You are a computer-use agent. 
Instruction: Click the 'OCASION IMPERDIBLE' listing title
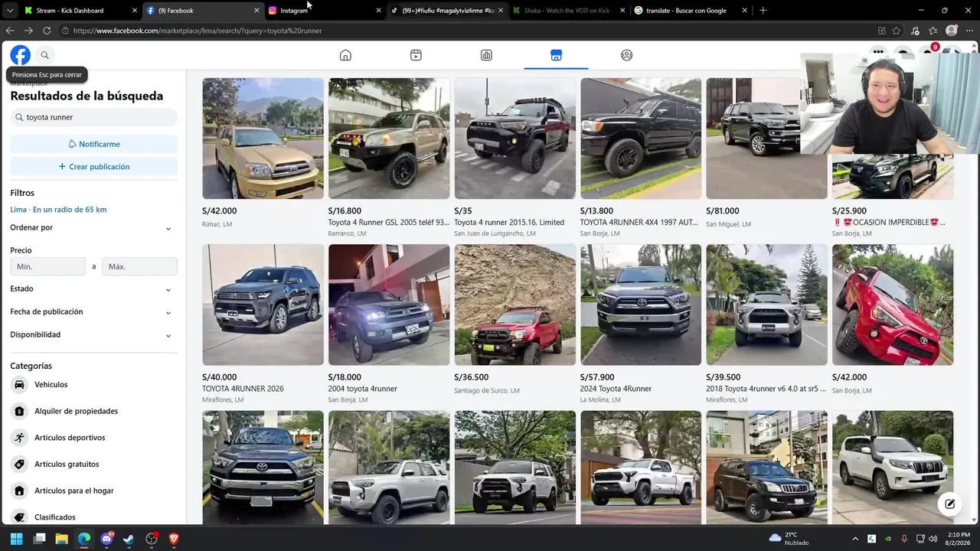[x=890, y=223]
